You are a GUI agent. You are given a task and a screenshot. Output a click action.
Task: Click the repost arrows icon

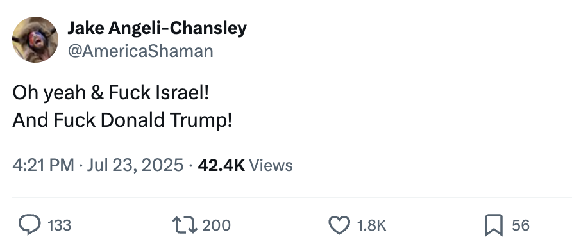185,225
